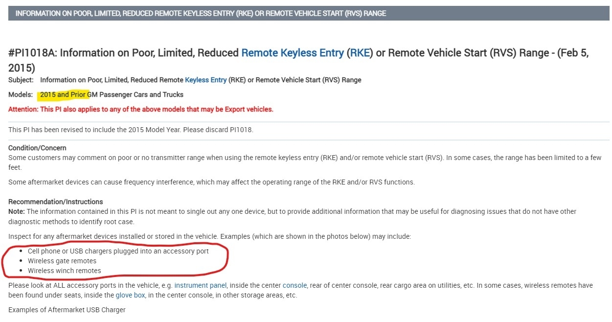This screenshot has height=322, width=612.
Task: Click the gray header bar at the top
Action: tap(308, 13)
